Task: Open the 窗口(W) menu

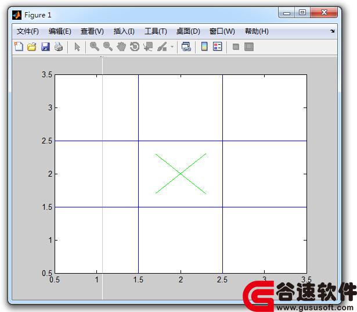Action: [222, 31]
